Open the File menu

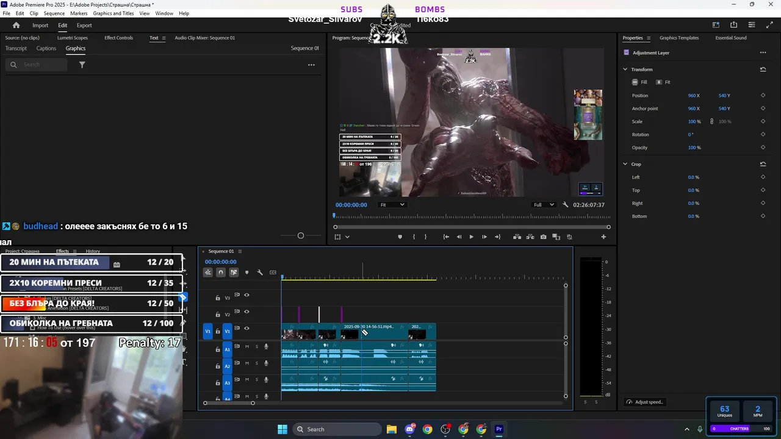pyautogui.click(x=7, y=13)
